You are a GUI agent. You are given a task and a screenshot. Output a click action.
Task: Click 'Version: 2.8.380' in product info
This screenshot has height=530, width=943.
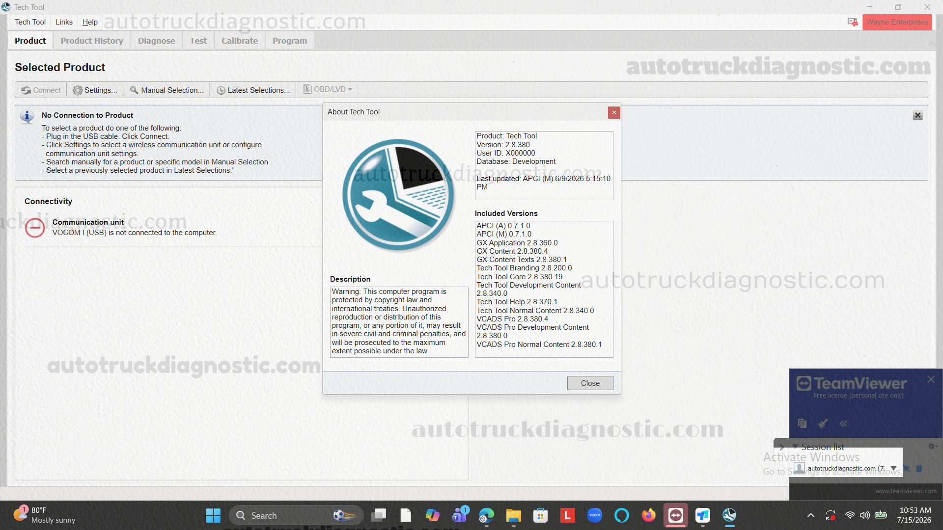point(503,145)
